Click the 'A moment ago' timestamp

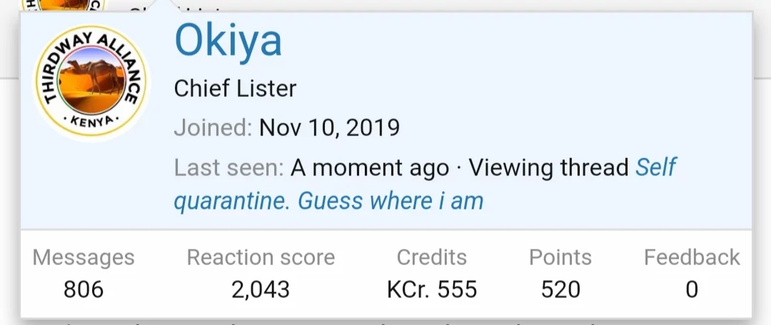point(370,168)
